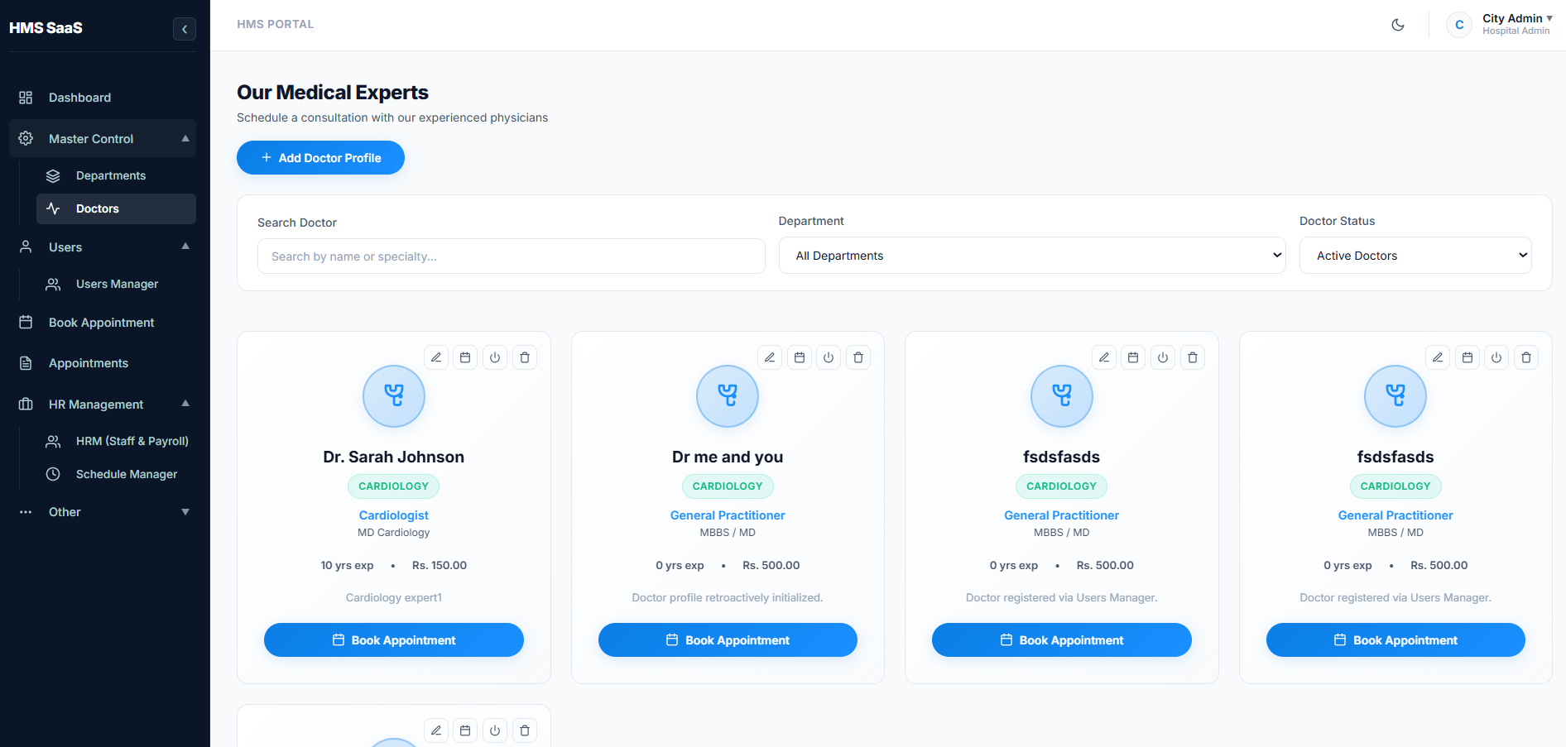The image size is (1566, 747).
Task: Click the HMS SaaS logo text
Action: point(46,28)
